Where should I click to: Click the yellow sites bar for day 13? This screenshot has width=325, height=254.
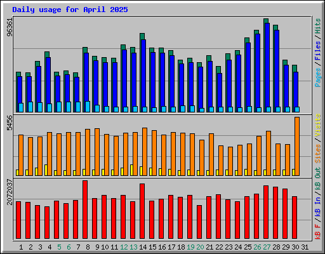point(131,170)
